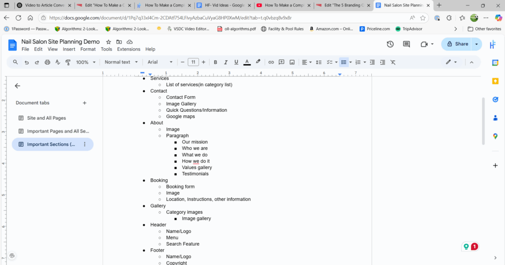
Task: Run spelling and grammar check
Action: [x=58, y=63]
